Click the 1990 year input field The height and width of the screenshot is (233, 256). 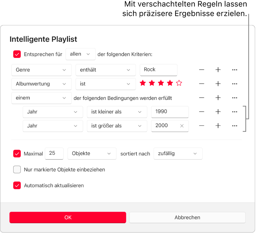170,112
